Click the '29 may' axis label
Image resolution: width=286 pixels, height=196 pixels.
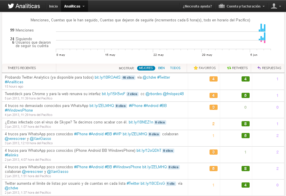(x=207, y=55)
